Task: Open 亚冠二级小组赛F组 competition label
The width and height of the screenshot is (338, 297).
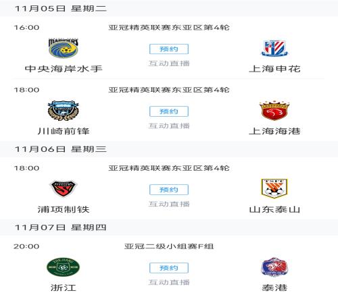Action: pos(169,246)
